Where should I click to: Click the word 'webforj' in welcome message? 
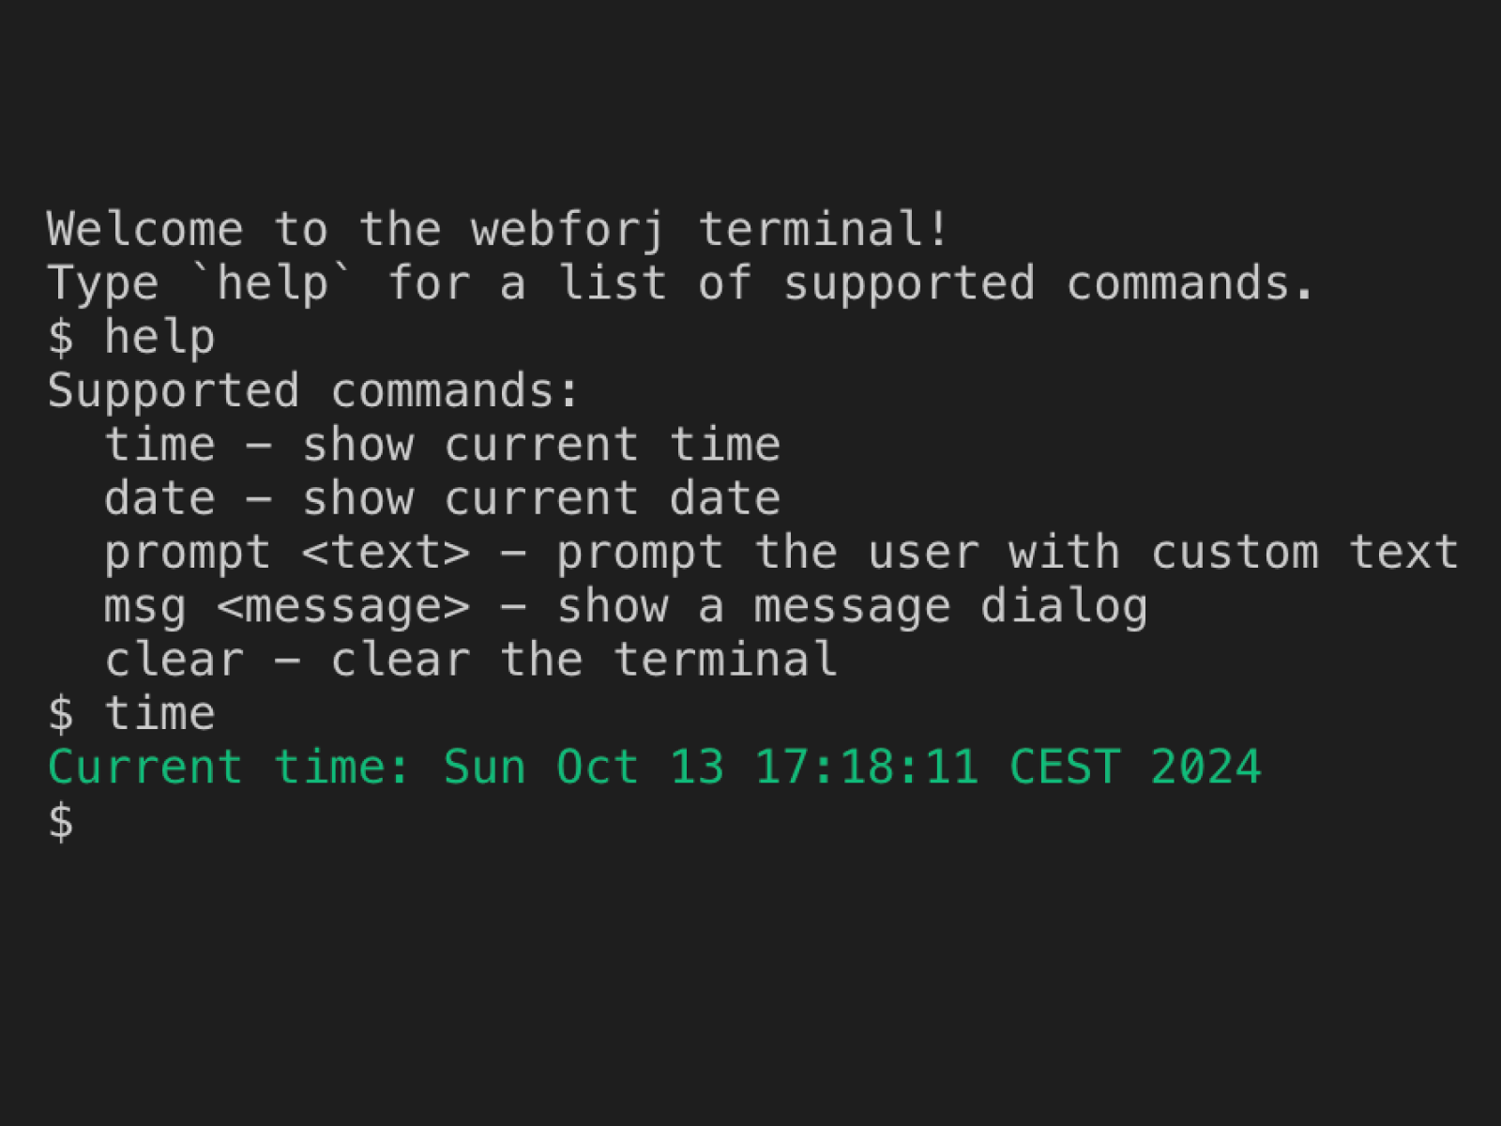coord(569,230)
